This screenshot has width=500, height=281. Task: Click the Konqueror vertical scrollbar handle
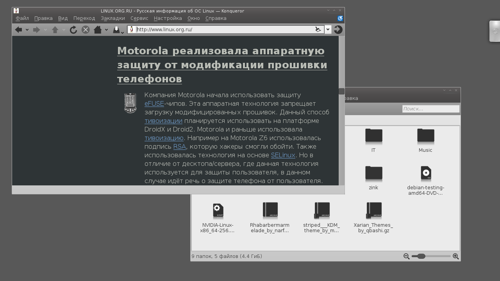pyautogui.click(x=341, y=91)
